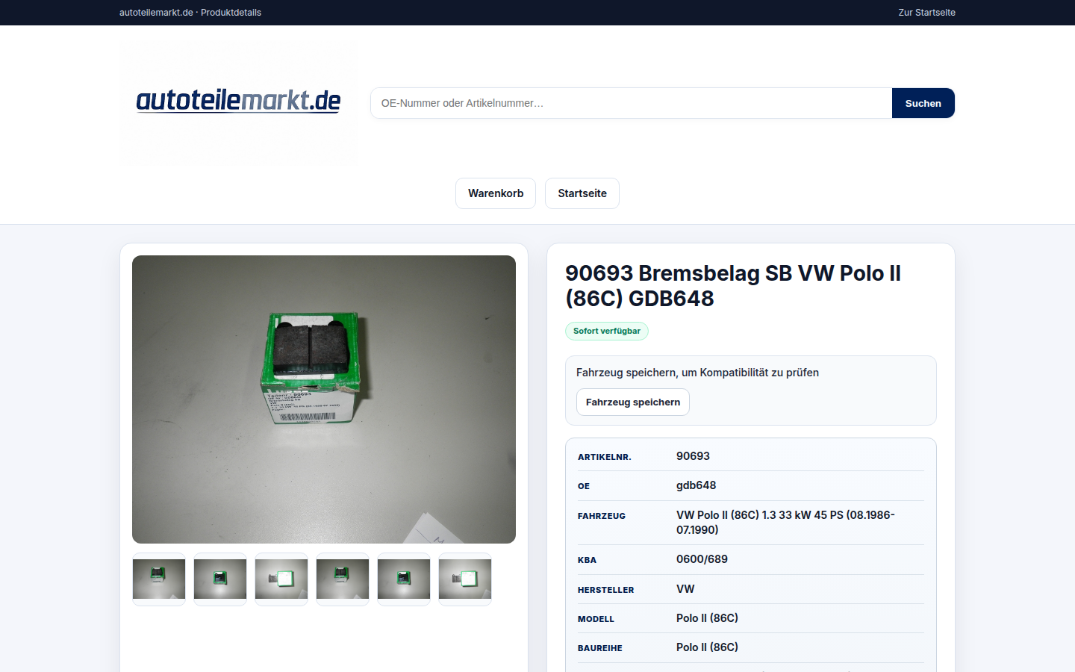Go to Startseite via nav button
Image resolution: width=1075 pixels, height=672 pixels.
point(582,193)
